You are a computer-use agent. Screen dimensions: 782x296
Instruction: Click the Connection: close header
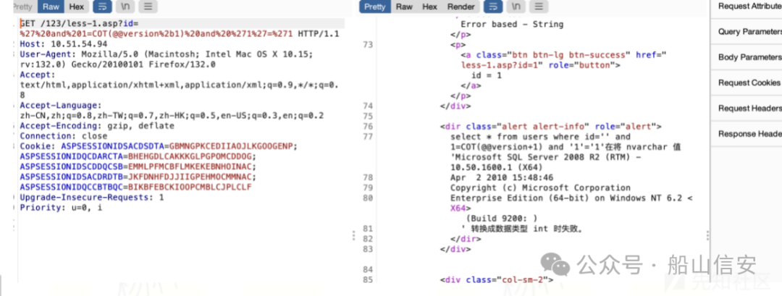pos(63,136)
